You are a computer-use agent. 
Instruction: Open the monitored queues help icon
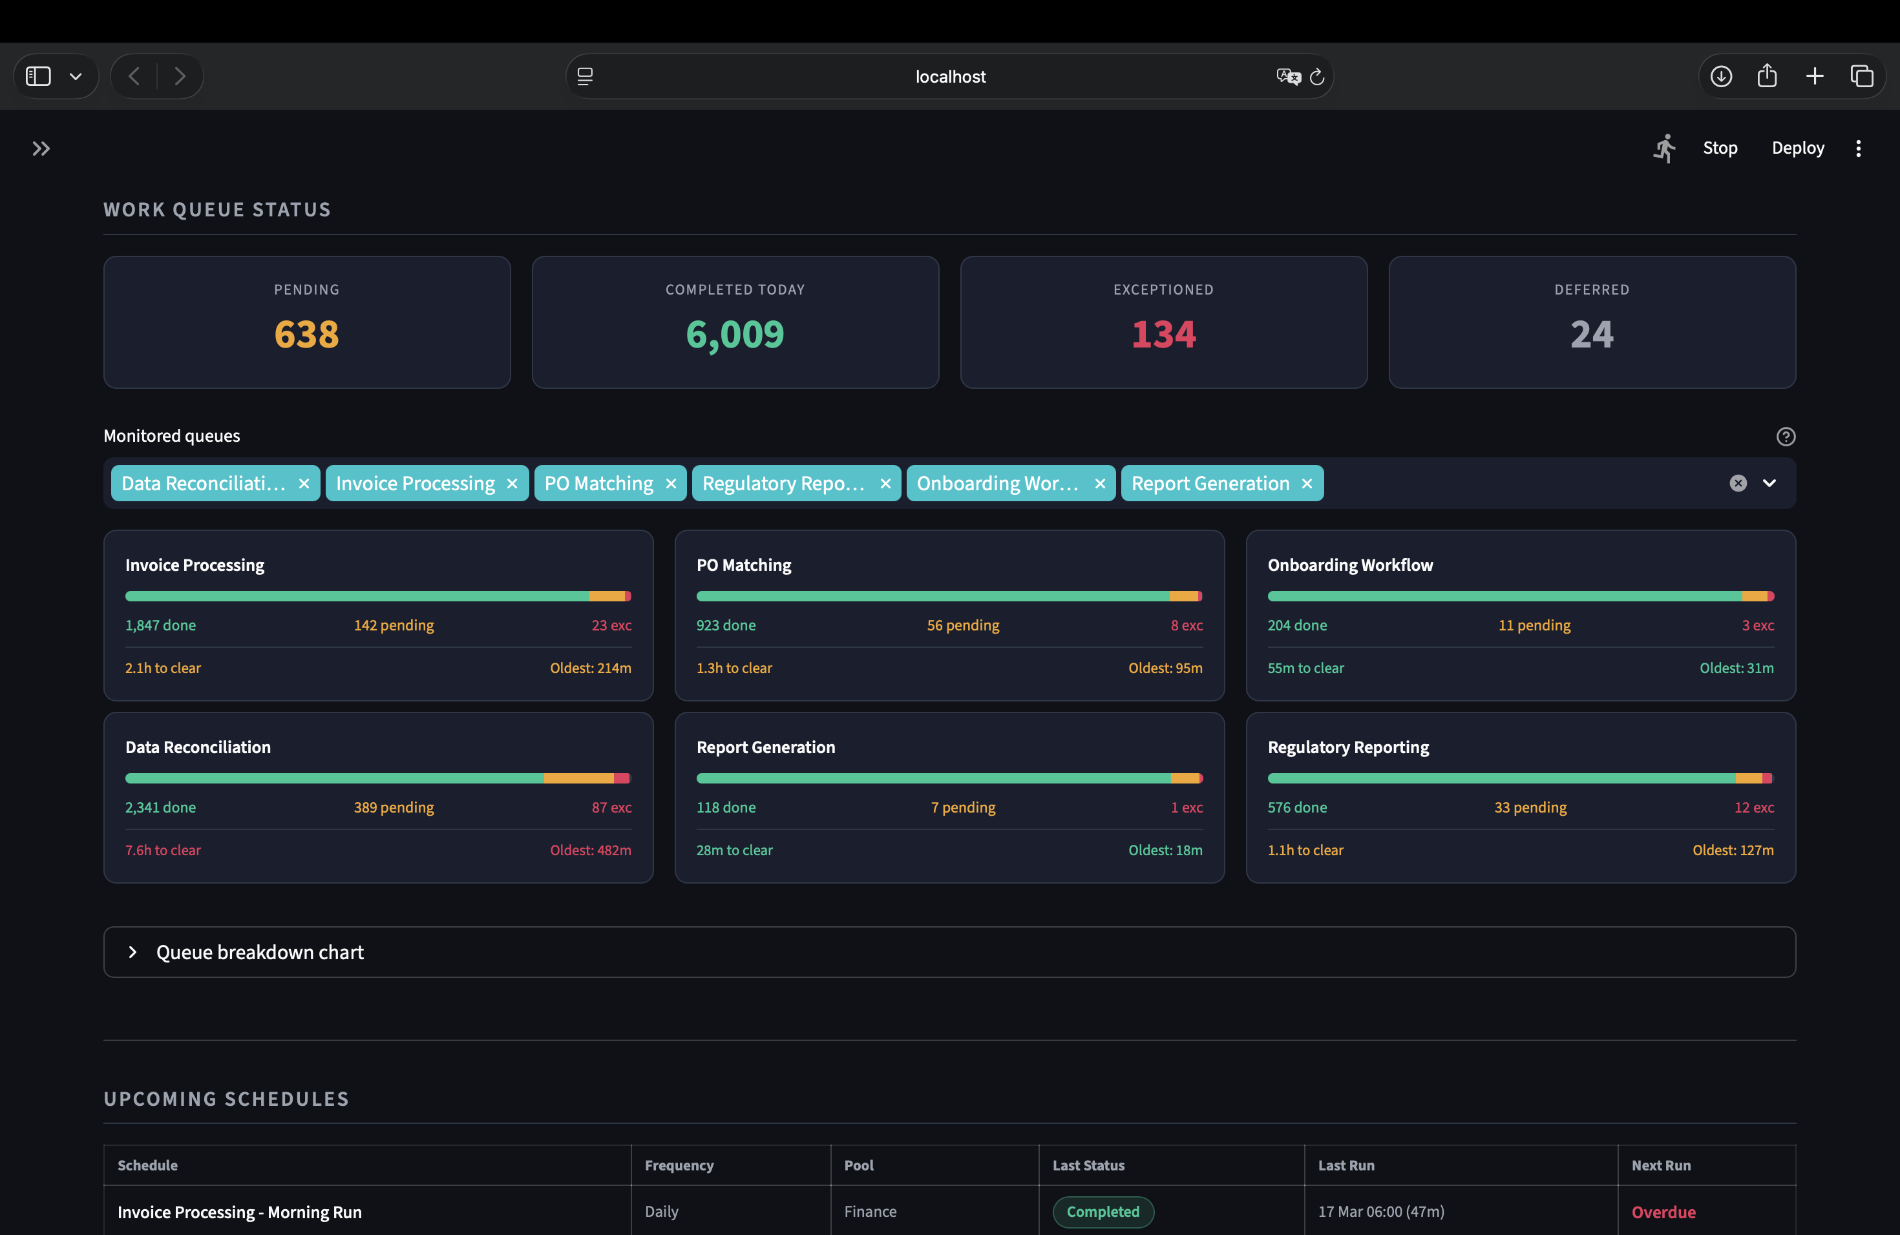pyautogui.click(x=1786, y=437)
